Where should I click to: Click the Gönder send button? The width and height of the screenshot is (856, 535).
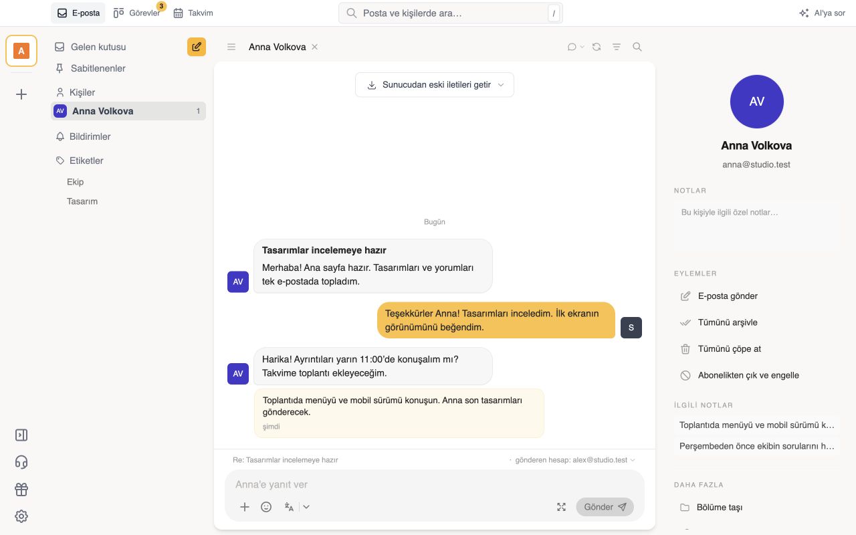click(605, 507)
